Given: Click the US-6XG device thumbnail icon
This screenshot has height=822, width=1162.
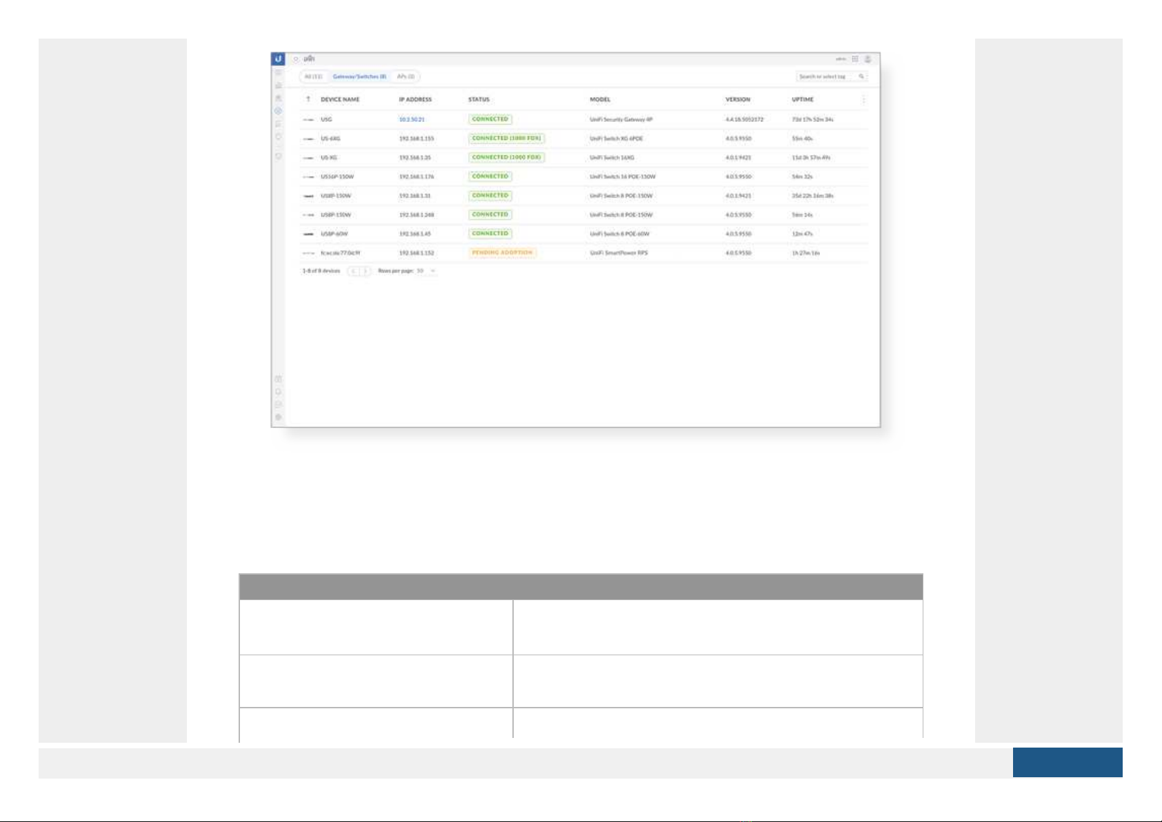Looking at the screenshot, I should (x=309, y=139).
